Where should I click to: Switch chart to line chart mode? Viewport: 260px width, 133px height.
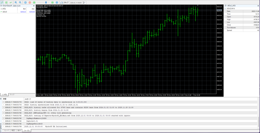[x=10, y=2]
